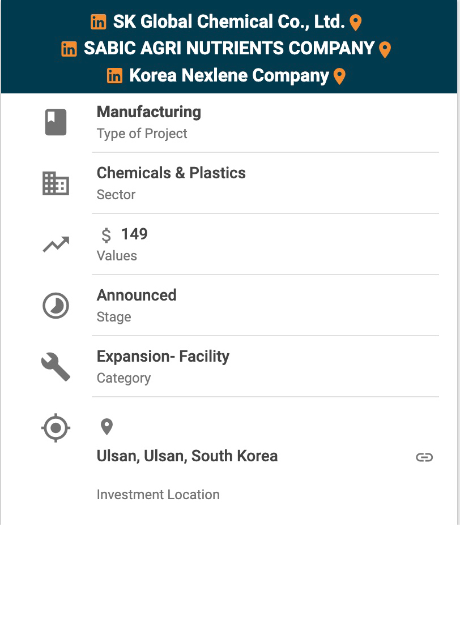Image resolution: width=460 pixels, height=626 pixels.
Task: Click location pin beside Korea Nexlene Company
Action: pos(339,76)
